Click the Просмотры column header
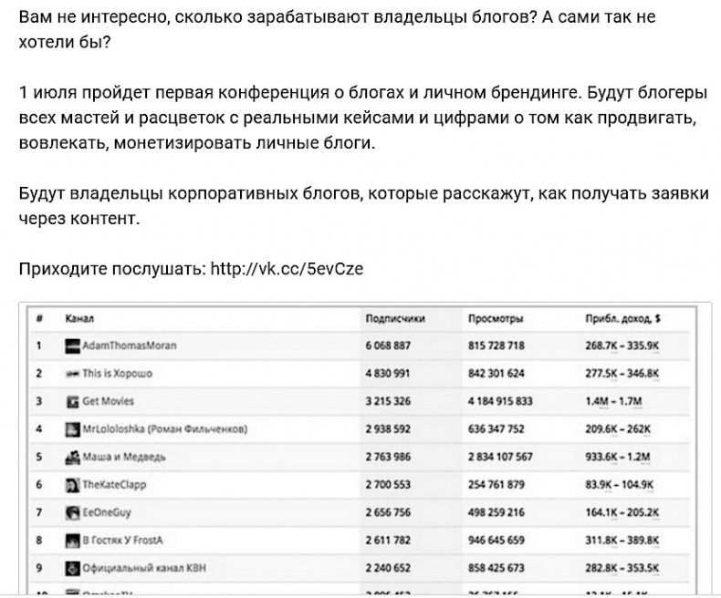721x598 pixels. point(496,318)
